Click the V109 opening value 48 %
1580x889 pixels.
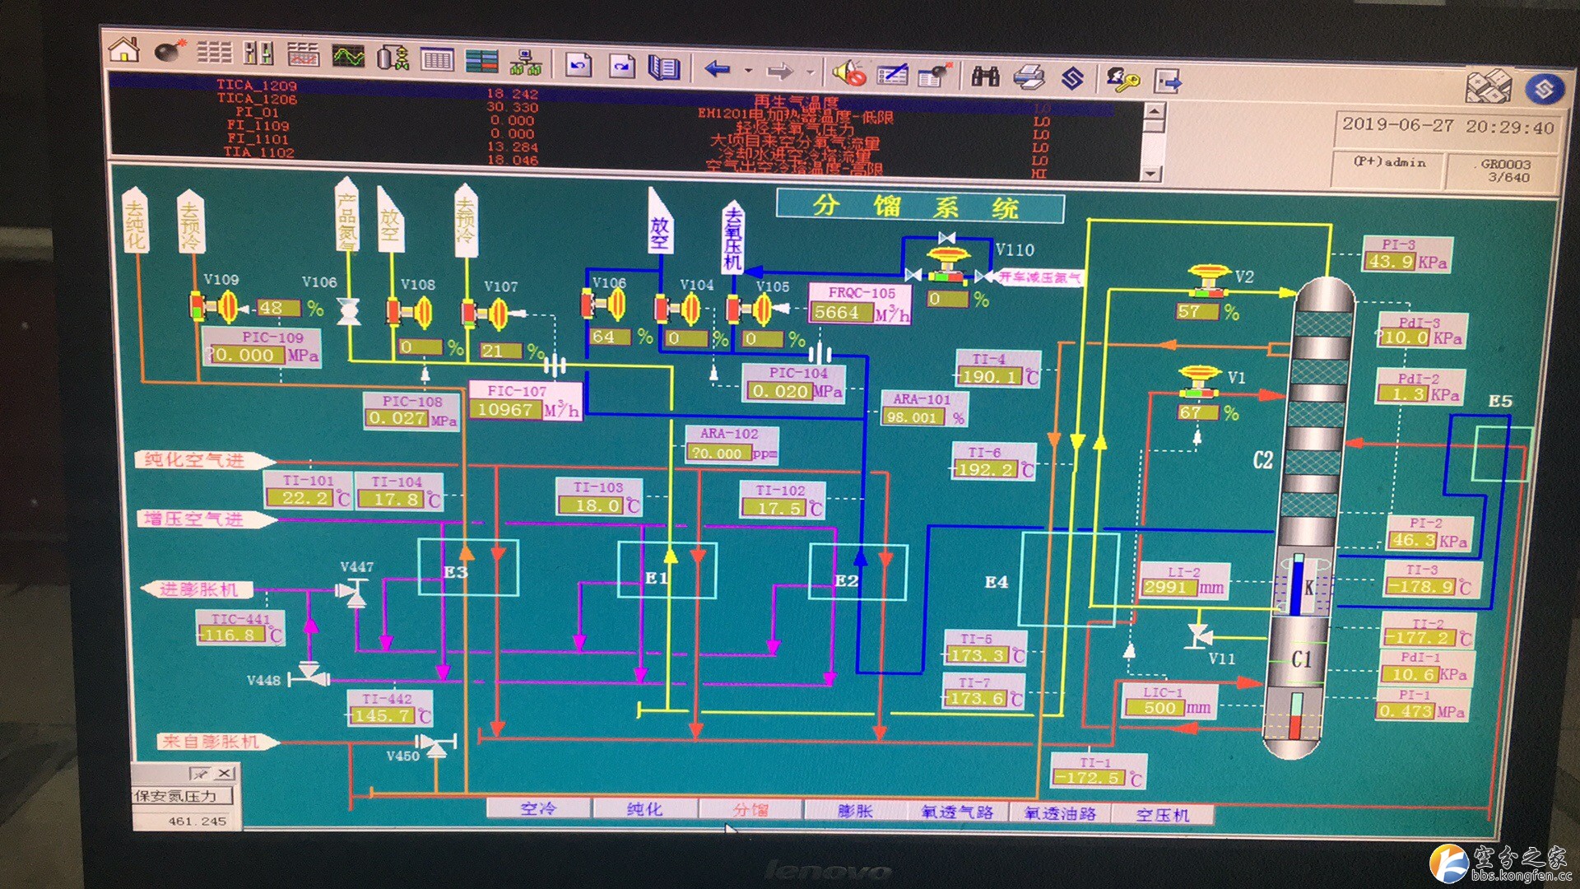(x=280, y=309)
